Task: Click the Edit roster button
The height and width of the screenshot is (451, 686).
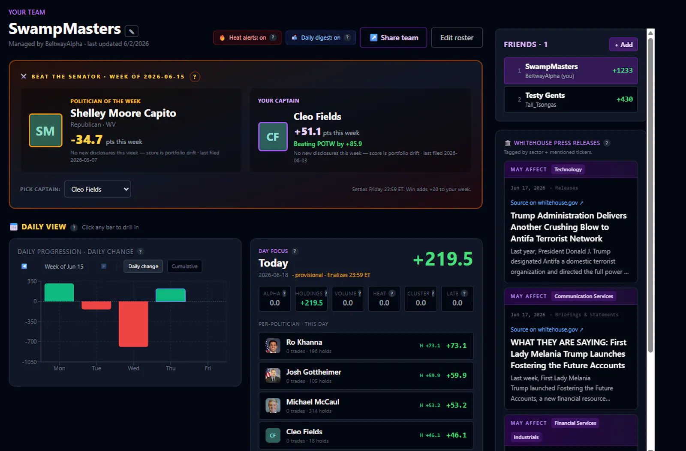Action: pyautogui.click(x=457, y=38)
